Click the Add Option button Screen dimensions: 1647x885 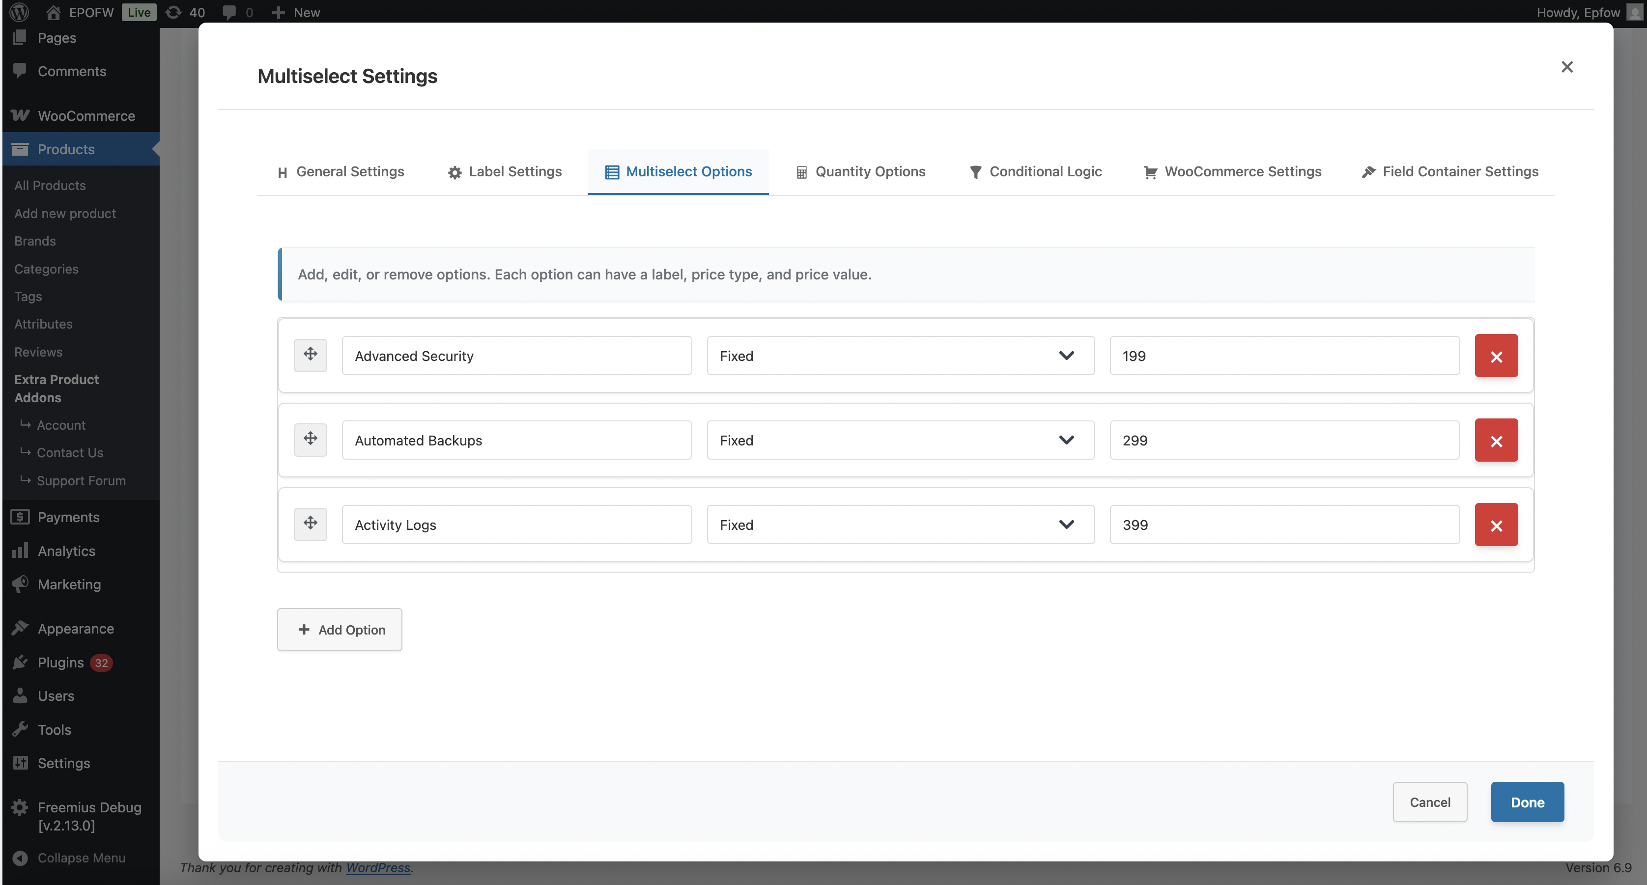click(x=340, y=630)
